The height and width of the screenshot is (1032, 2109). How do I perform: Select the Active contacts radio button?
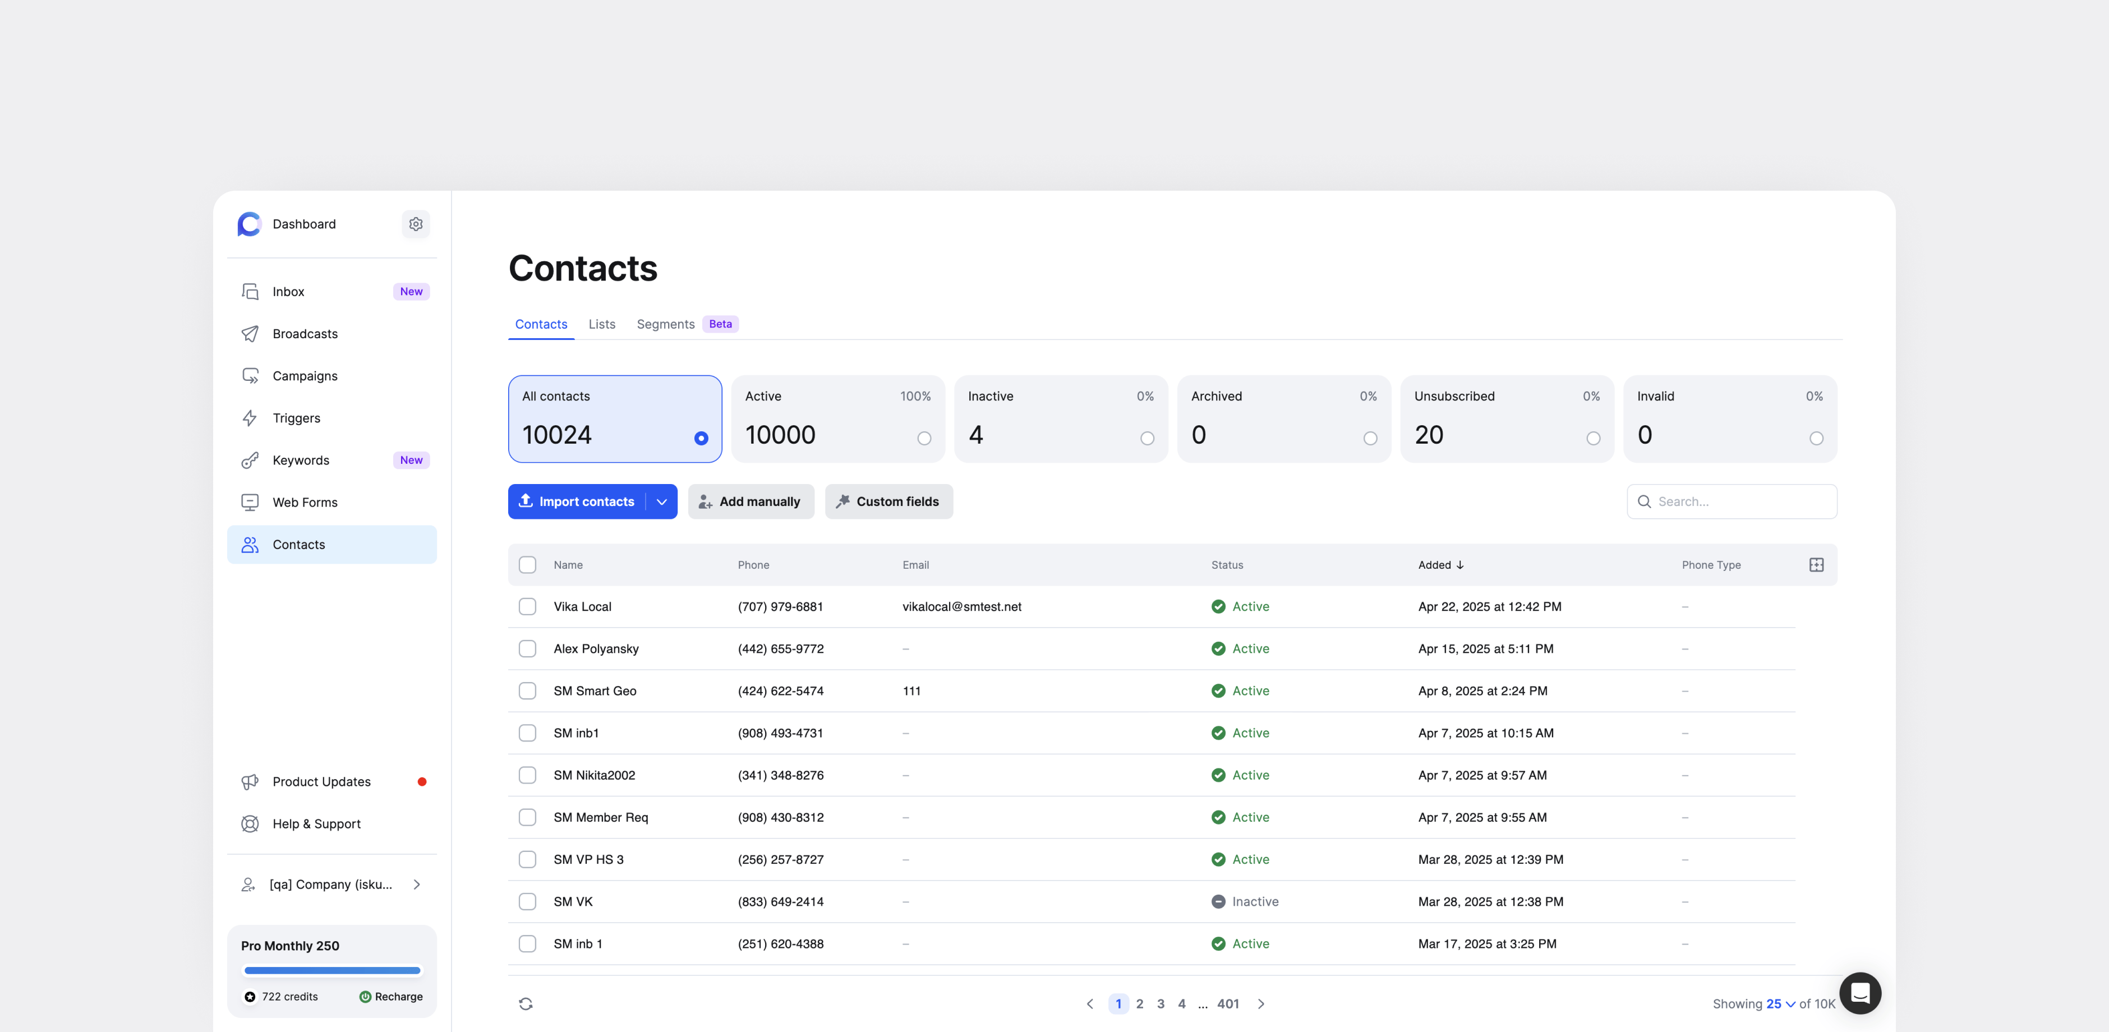coord(924,439)
